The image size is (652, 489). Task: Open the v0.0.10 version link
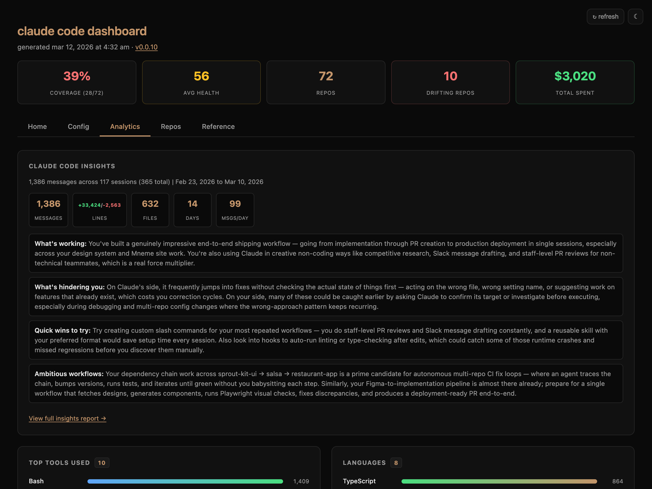click(x=146, y=47)
